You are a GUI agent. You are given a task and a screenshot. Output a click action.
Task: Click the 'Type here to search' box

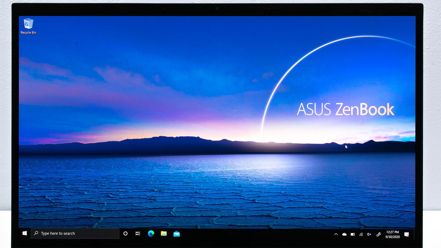75,233
